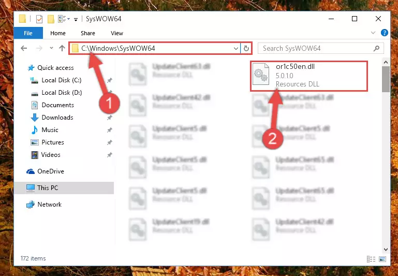Go forward using the Forward arrow

[39, 48]
